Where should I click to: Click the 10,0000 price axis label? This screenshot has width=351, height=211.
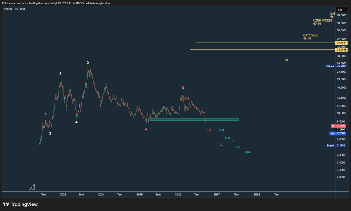click(x=342, y=113)
